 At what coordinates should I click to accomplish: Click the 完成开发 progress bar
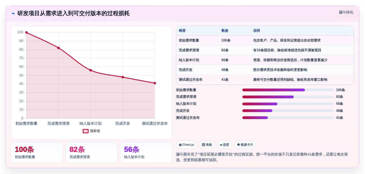tap(288, 111)
